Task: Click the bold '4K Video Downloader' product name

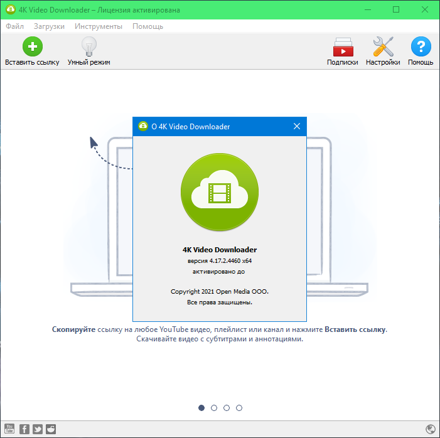Action: (x=220, y=250)
